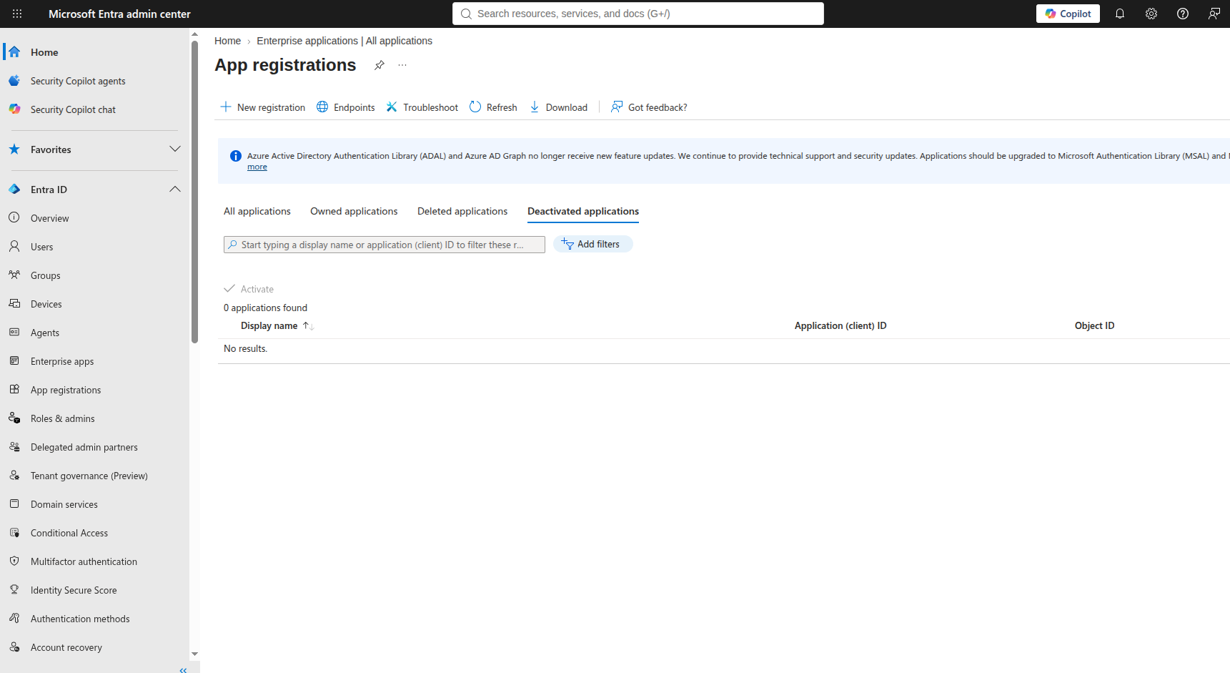
Task: Open Security Copilot chat icon
Action: pyautogui.click(x=14, y=109)
